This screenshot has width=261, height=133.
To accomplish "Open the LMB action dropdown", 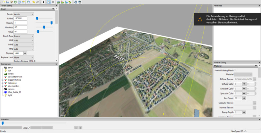I will (24, 41).
